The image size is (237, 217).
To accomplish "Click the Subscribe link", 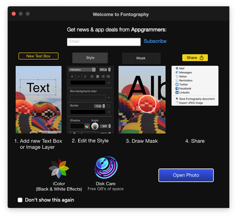I will tap(155, 41).
